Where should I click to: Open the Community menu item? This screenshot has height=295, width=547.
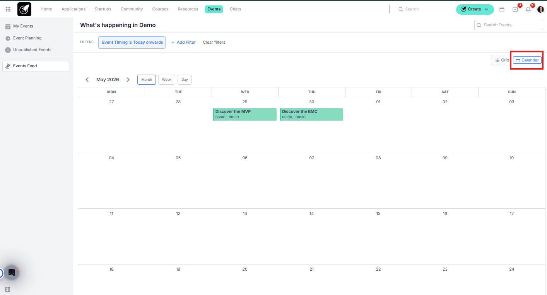click(132, 9)
